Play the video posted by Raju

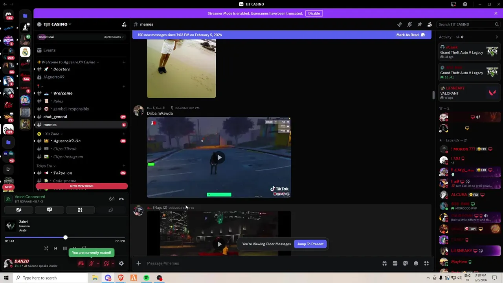point(219,244)
